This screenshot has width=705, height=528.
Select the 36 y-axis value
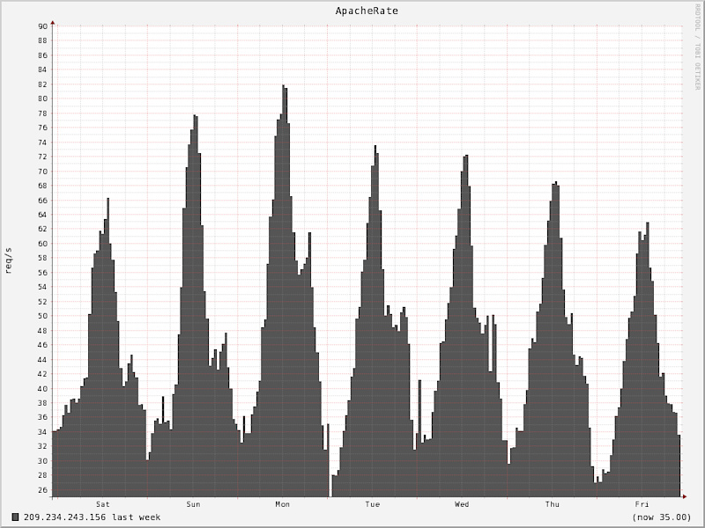(x=42, y=417)
